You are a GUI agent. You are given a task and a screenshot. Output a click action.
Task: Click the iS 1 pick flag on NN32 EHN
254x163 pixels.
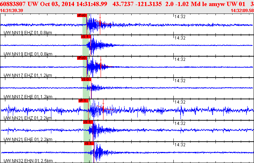coord(89,143)
